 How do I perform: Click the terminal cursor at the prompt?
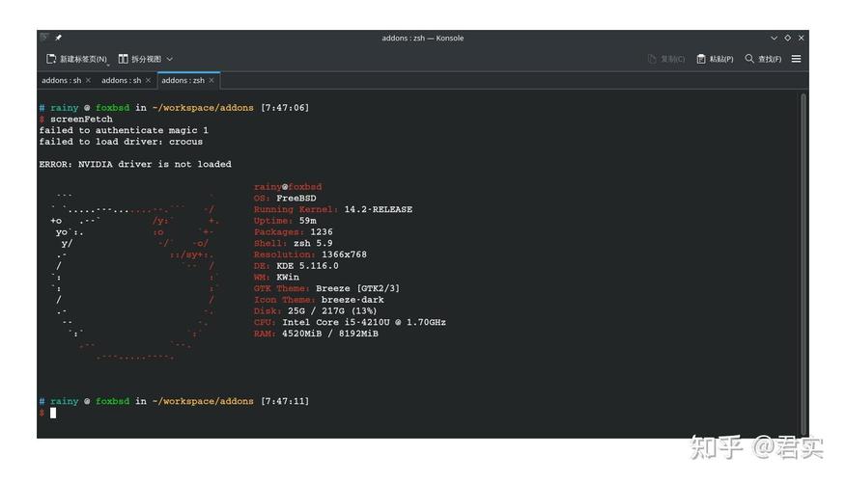coord(53,413)
